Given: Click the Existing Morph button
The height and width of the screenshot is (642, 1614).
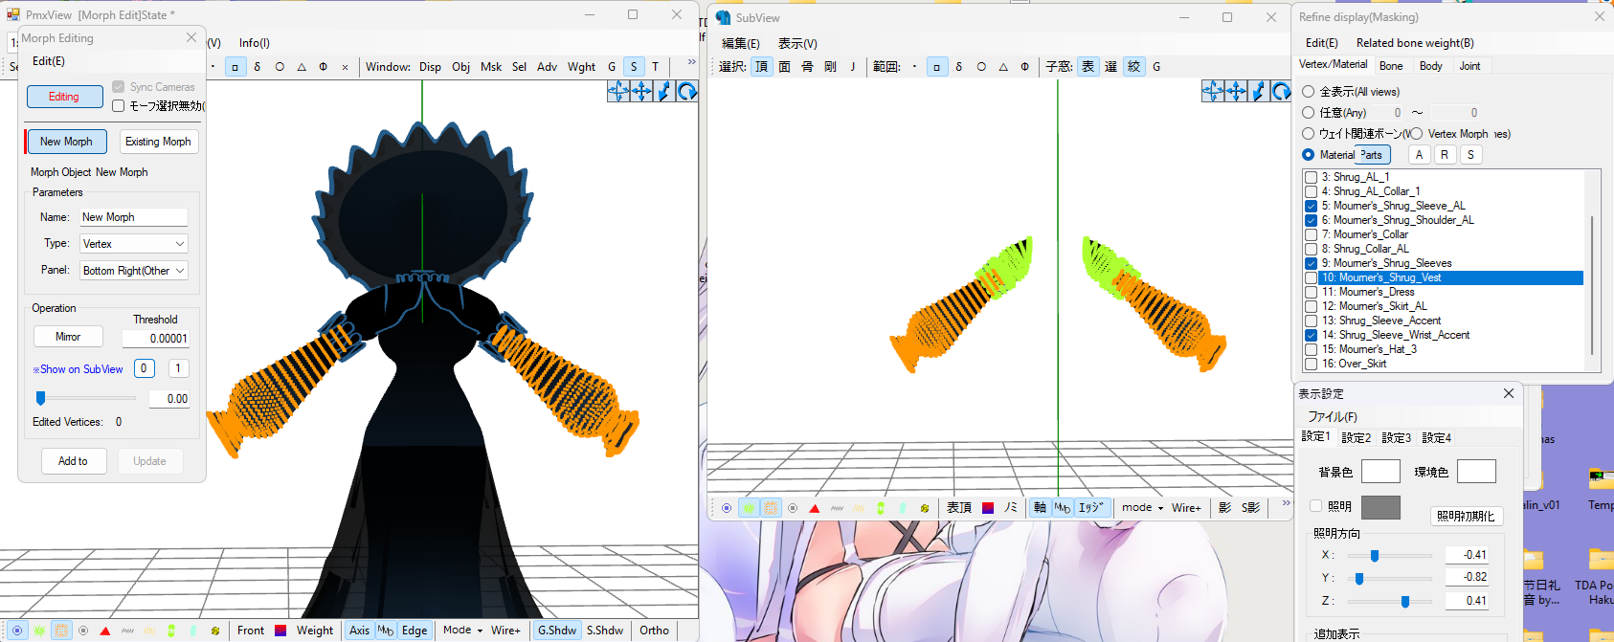Looking at the screenshot, I should click(x=158, y=142).
